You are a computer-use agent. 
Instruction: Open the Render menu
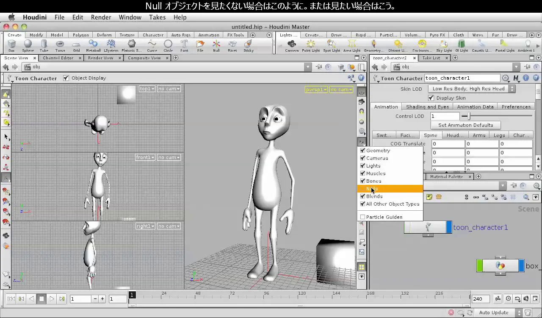tap(101, 17)
